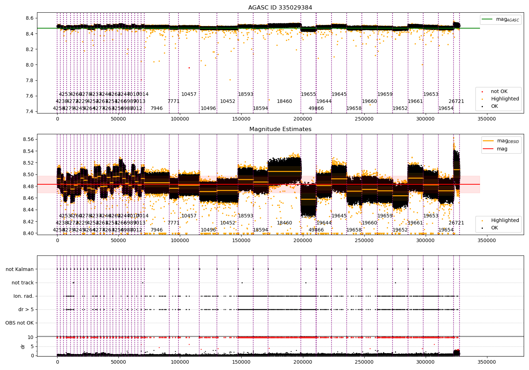The height and width of the screenshot is (370, 529).
Task: Click the 8.6 y-axis tick of the top plot
Action: tap(30, 18)
